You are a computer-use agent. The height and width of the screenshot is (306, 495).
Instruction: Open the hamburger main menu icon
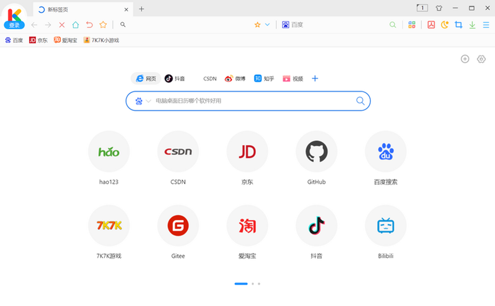486,25
